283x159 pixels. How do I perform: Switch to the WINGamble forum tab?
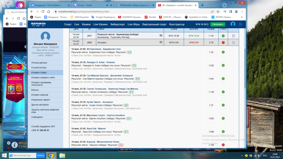tap(133, 5)
